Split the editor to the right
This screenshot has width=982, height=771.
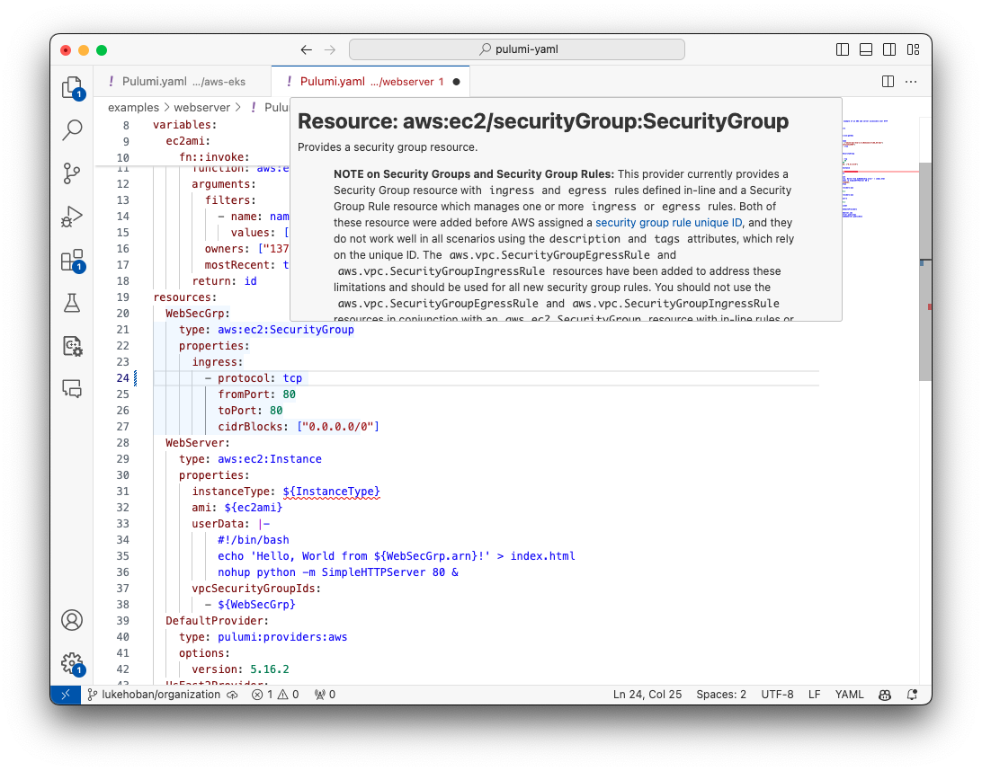888,82
